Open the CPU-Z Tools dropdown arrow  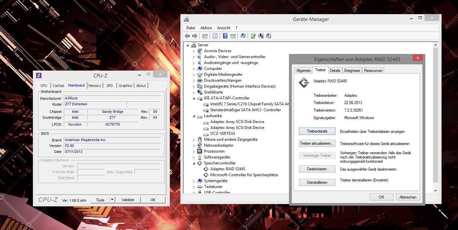point(112,200)
